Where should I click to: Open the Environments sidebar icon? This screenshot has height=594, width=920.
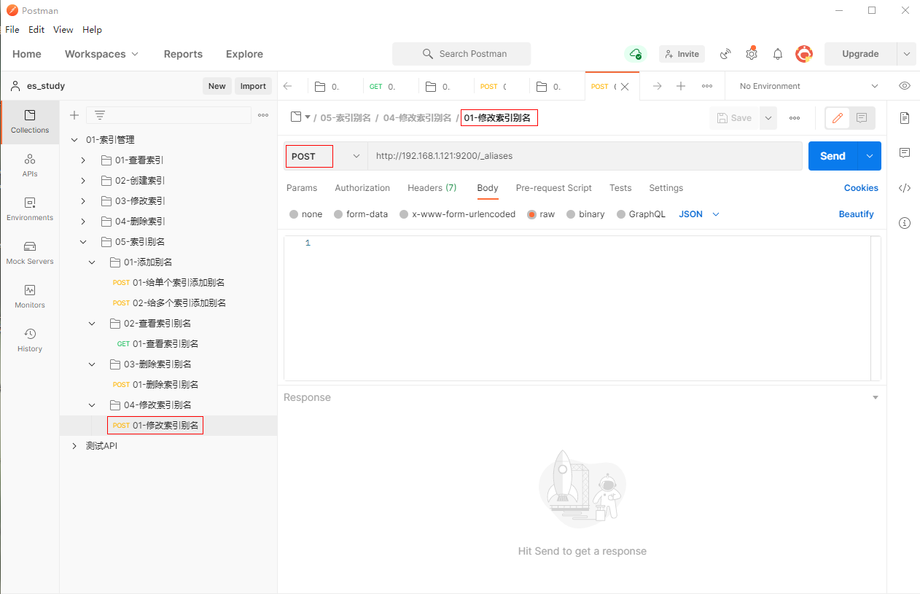pyautogui.click(x=30, y=208)
